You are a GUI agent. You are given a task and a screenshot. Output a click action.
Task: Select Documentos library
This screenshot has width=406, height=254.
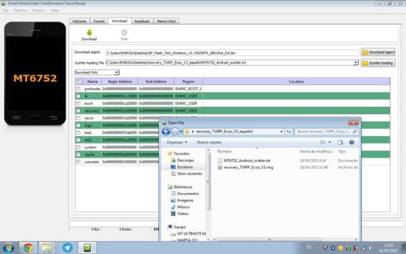click(x=185, y=194)
